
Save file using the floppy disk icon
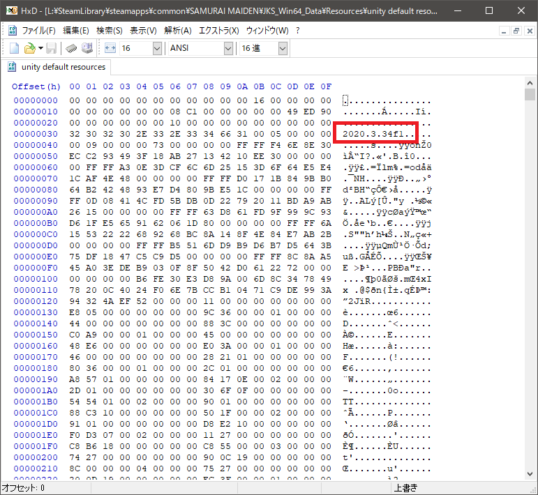click(x=51, y=48)
